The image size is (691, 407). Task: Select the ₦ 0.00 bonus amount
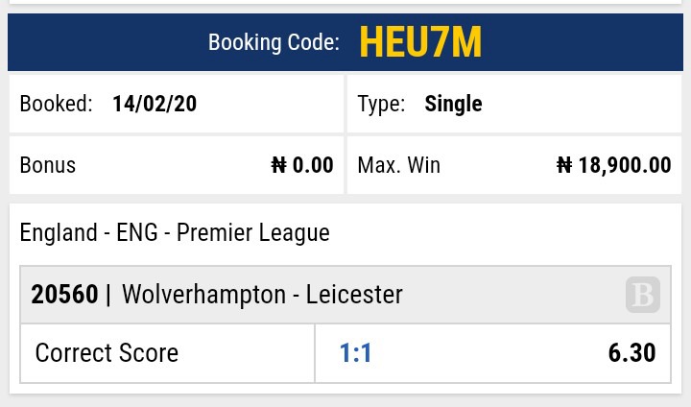pos(302,165)
